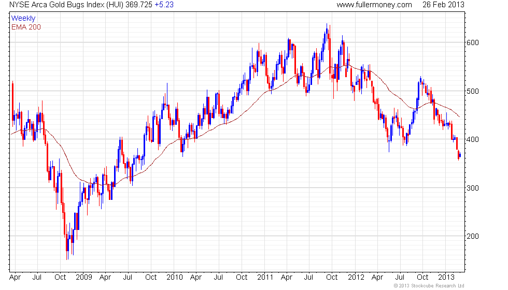Click the Weekly timeframe label

pyautogui.click(x=23, y=18)
